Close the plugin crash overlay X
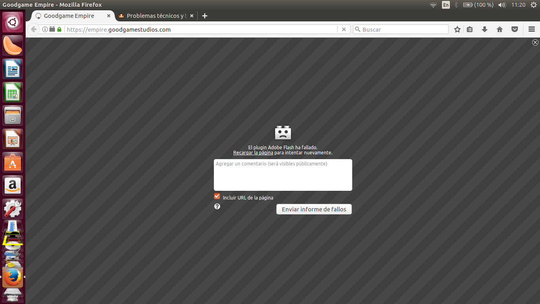Image resolution: width=540 pixels, height=304 pixels. (x=535, y=42)
